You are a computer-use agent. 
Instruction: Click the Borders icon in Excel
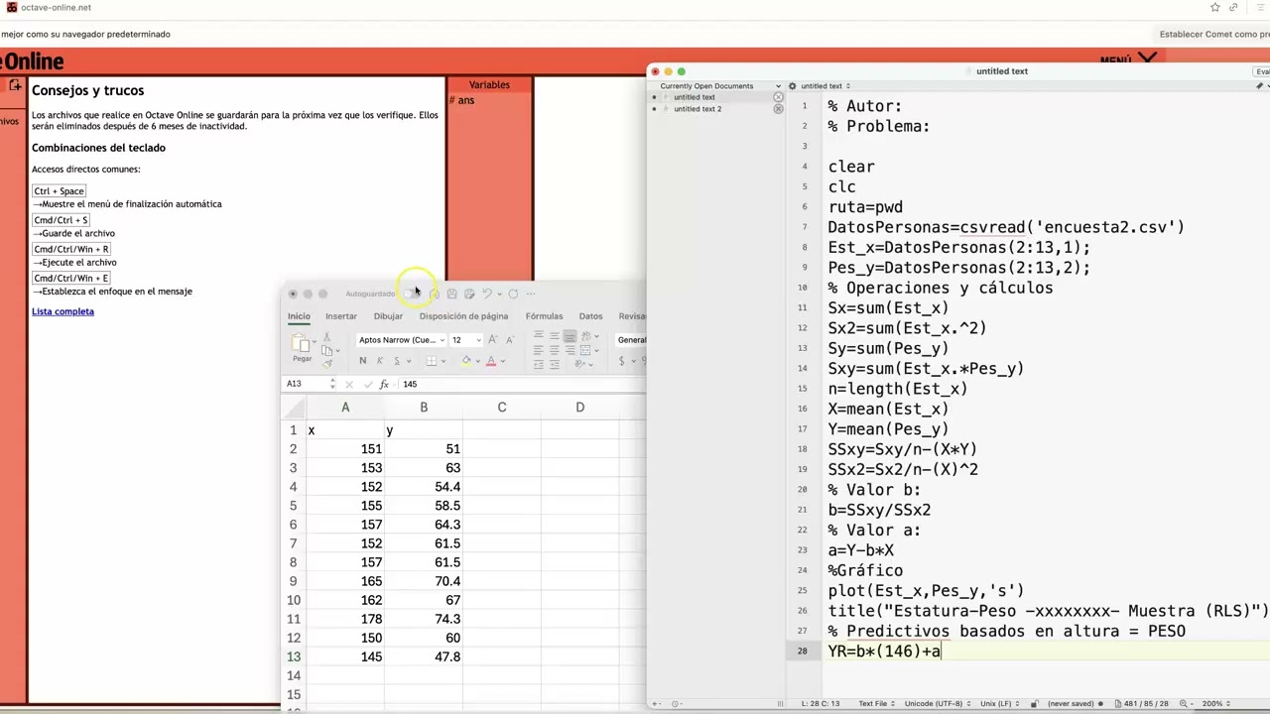tap(432, 361)
